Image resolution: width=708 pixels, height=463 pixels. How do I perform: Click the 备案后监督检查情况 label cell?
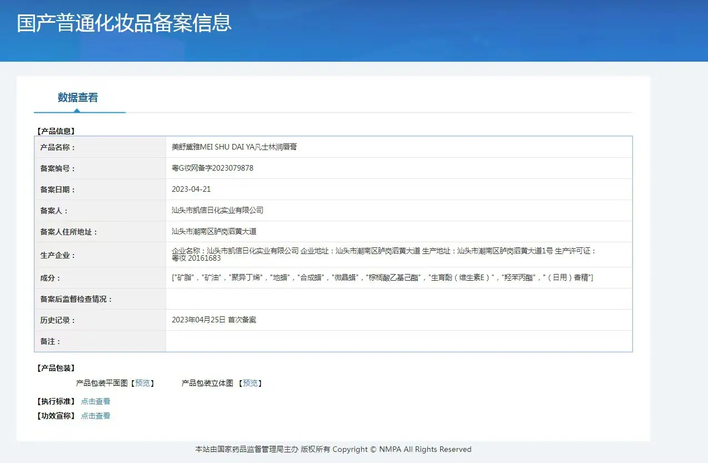pos(101,299)
